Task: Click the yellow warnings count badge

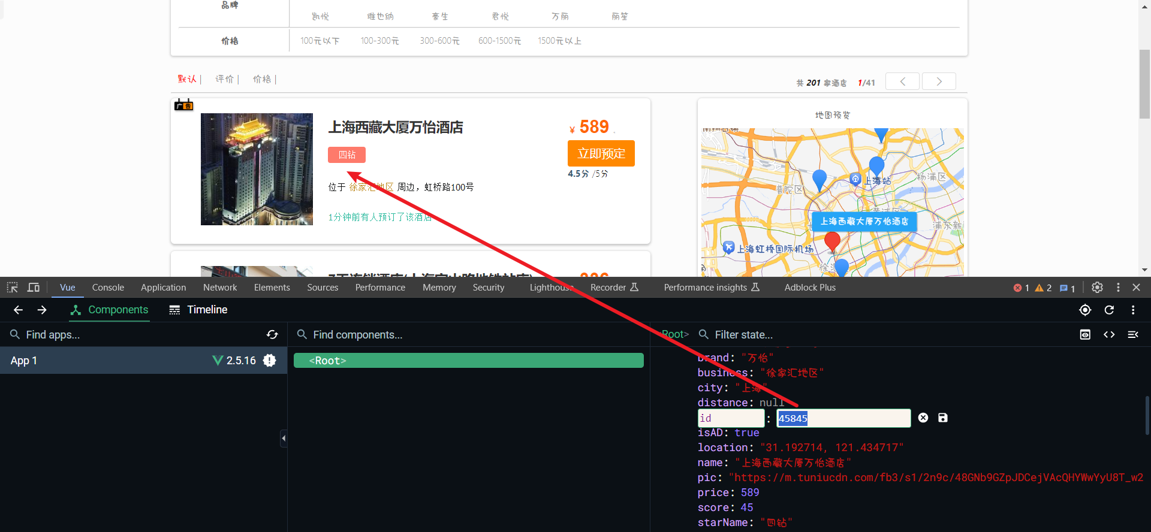Action: 1043,288
